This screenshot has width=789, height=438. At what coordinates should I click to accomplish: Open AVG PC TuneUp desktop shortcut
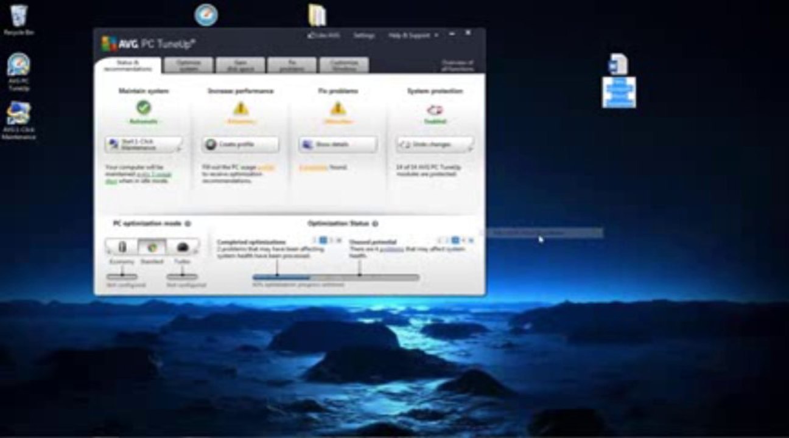point(19,72)
